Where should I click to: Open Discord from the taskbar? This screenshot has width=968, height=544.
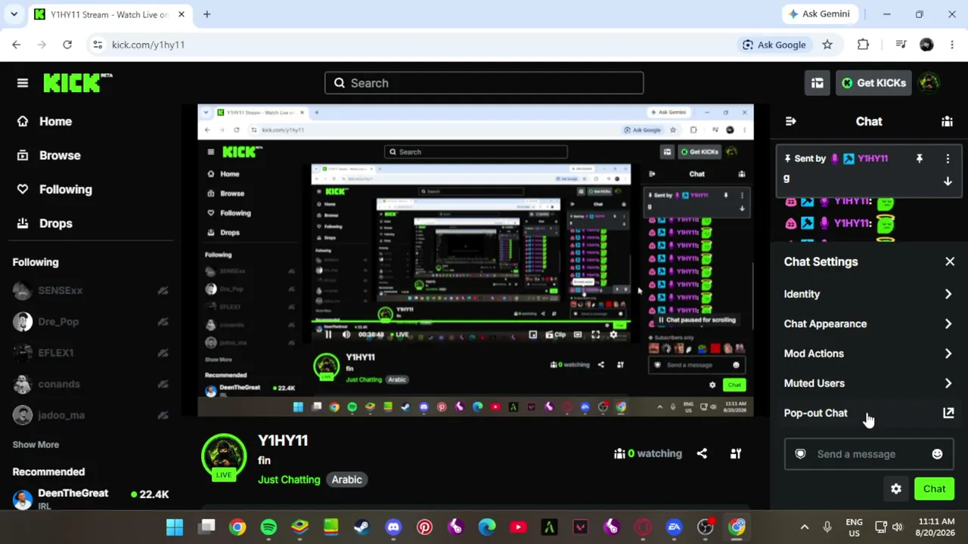click(x=393, y=527)
